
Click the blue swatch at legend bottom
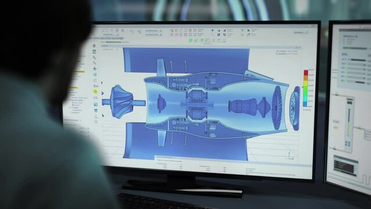[305, 105]
